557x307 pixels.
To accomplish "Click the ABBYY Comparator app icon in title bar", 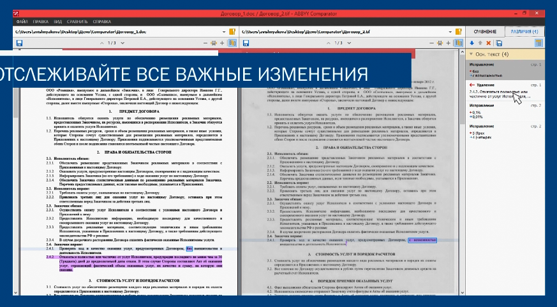I will coord(16,14).
